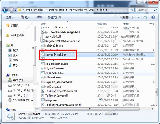160x124 pixels.
Task: Click the 打印 toolbar button
Action: click(39, 17)
